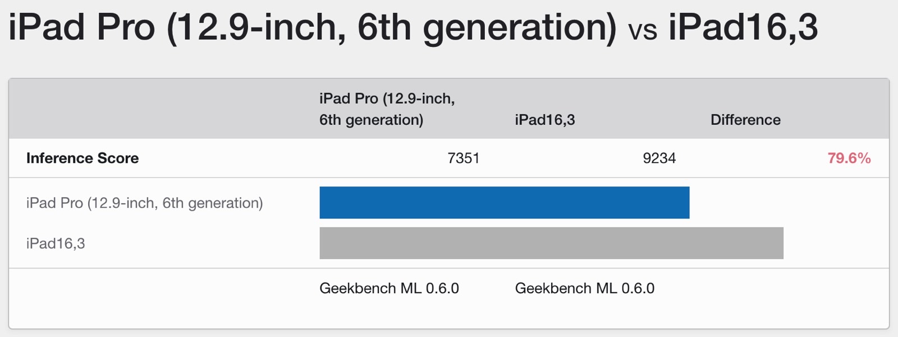The height and width of the screenshot is (337, 898).
Task: Click the iPad Pro 12.9-inch column header
Action: [x=387, y=109]
